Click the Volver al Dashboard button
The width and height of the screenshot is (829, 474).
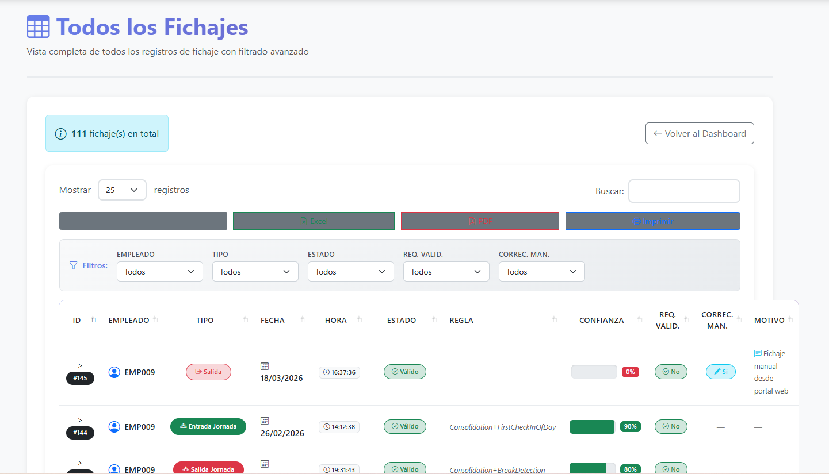[699, 133]
